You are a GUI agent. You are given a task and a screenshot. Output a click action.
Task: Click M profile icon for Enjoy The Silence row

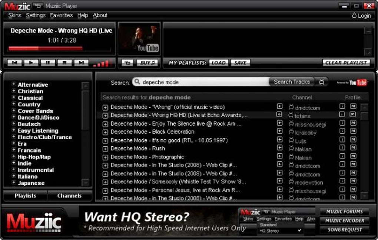[353, 123]
